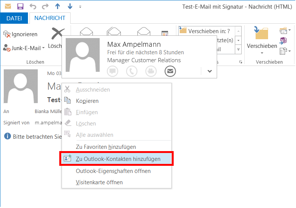Select the 'Verschieben in: ?' quick step
The image size is (296, 208).
pyautogui.click(x=207, y=31)
